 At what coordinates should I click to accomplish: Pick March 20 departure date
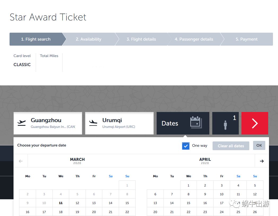pyautogui.click(x=94, y=212)
